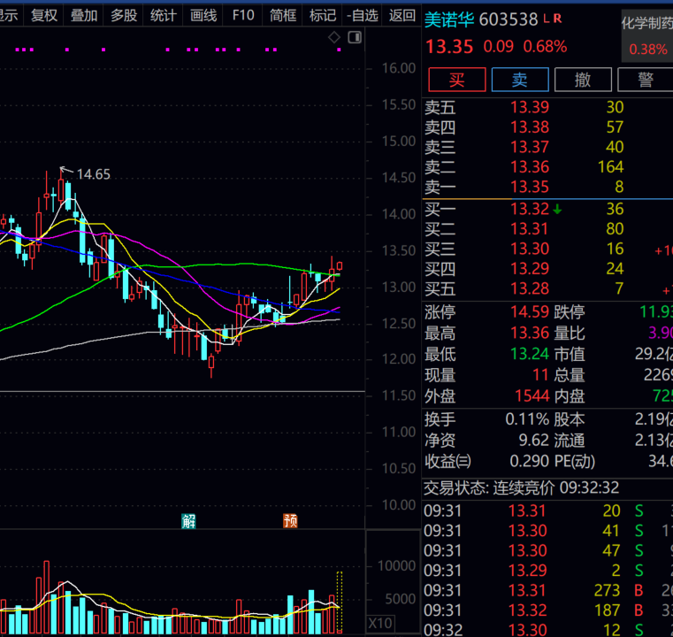Click 返回 to go back
Viewport: 673px width, 637px height.
coord(402,16)
